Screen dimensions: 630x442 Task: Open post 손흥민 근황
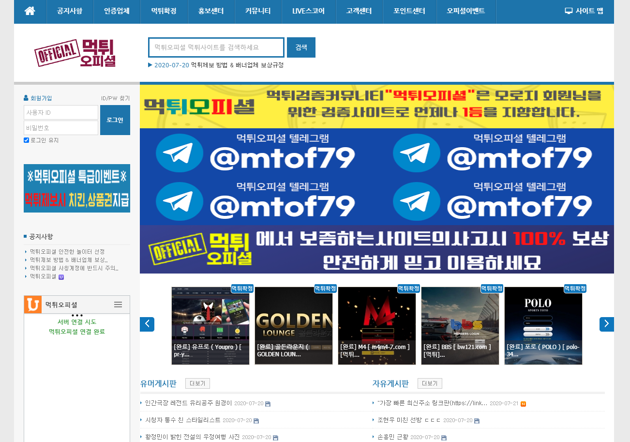pos(393,437)
